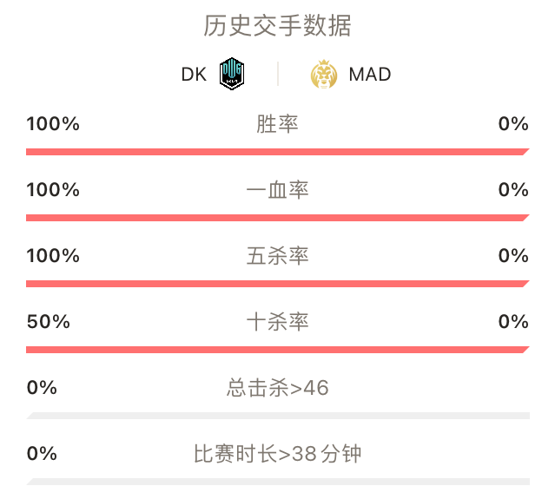555x499 pixels.
Task: Select the 一血率 first blood label
Action: (x=277, y=190)
